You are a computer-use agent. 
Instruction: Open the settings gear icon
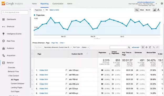pyautogui.click(x=162, y=4)
